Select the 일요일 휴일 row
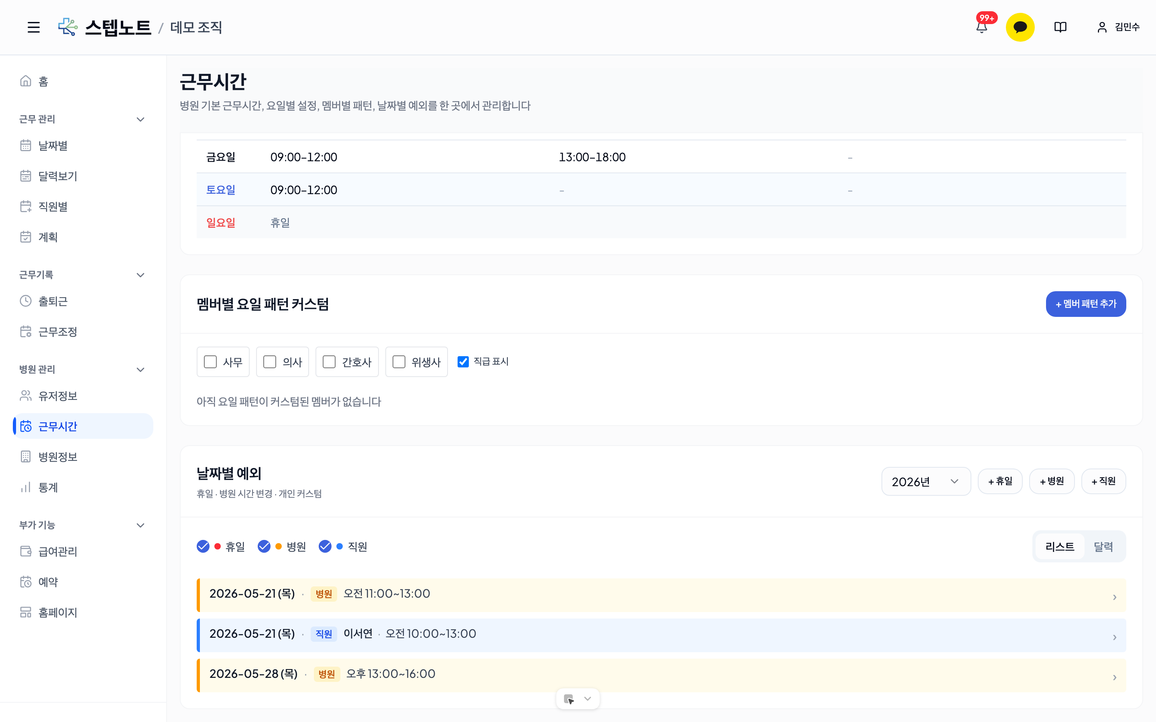The height and width of the screenshot is (722, 1156). (661, 223)
